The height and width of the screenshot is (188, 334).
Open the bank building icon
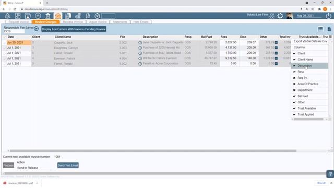tap(48, 16)
